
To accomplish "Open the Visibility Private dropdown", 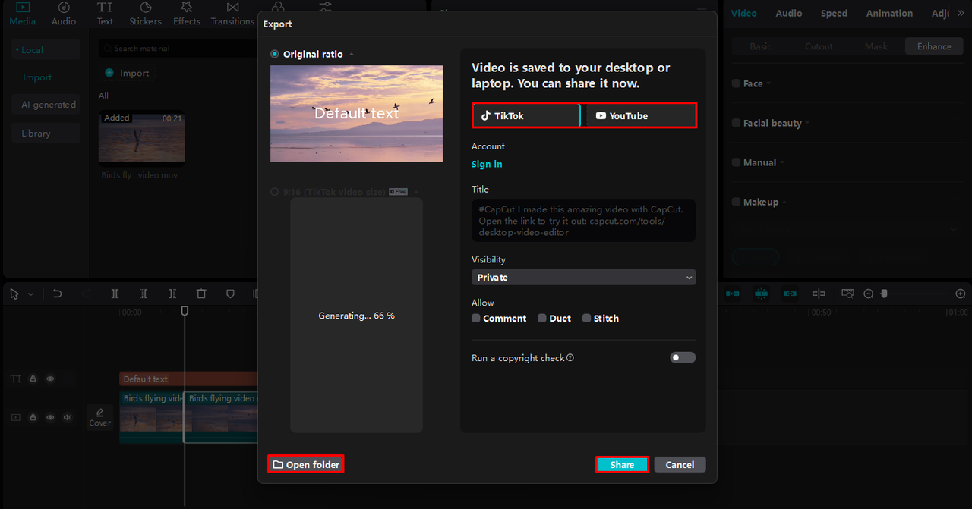I will (x=583, y=278).
